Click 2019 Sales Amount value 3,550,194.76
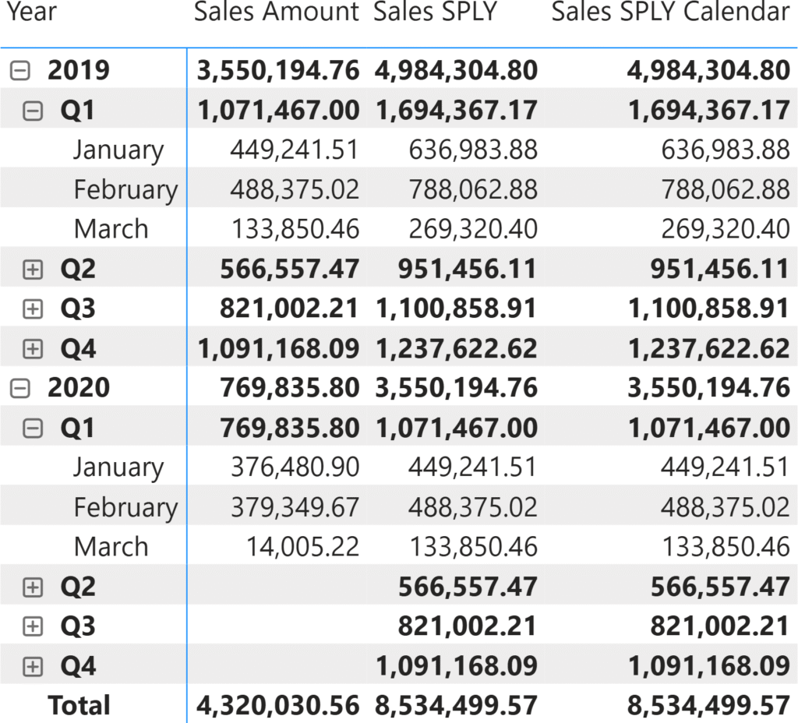Screen dimensions: 798x723 278,71
